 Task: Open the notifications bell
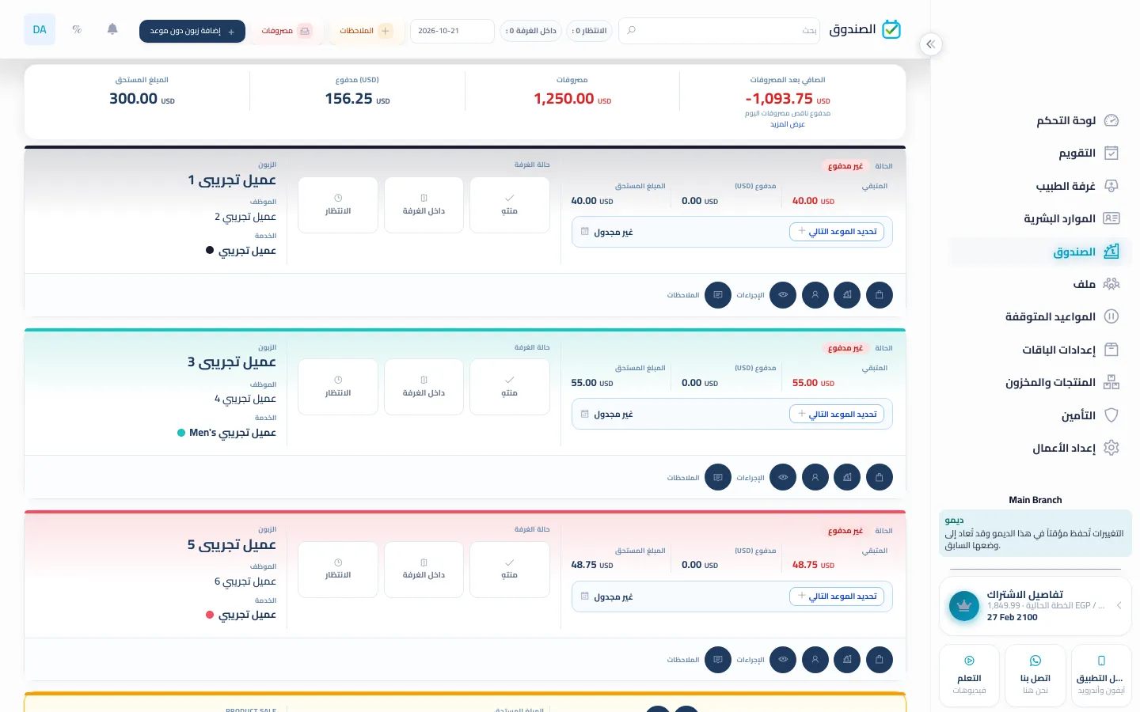[112, 29]
